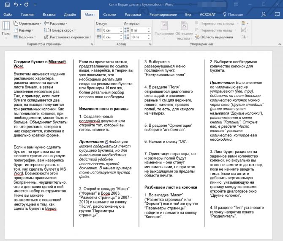The image size is (283, 241).
Task: Click the spacing after icon
Action: click(x=127, y=37)
